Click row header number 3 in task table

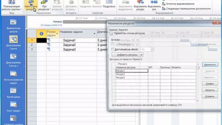pos(32,49)
